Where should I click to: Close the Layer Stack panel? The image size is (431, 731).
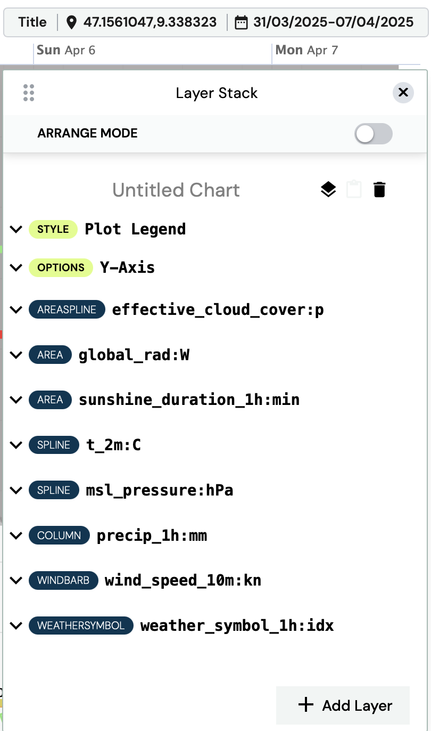[x=403, y=93]
